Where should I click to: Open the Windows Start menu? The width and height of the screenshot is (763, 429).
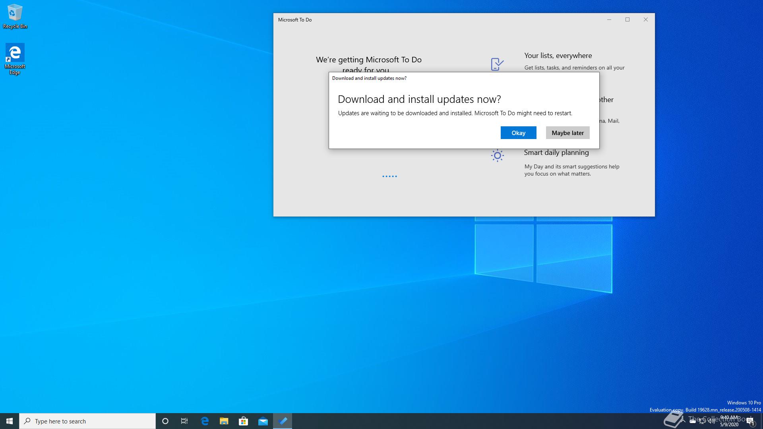point(10,421)
